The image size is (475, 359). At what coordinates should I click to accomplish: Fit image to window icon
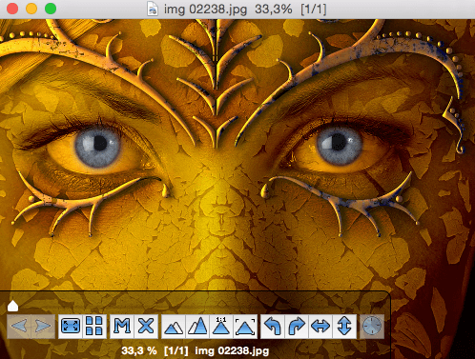tap(245, 326)
